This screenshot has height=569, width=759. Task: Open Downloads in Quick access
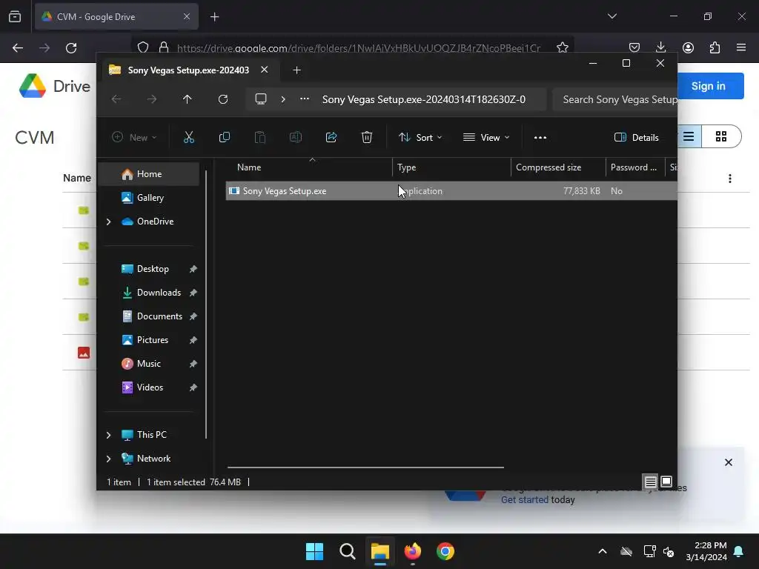pyautogui.click(x=159, y=293)
